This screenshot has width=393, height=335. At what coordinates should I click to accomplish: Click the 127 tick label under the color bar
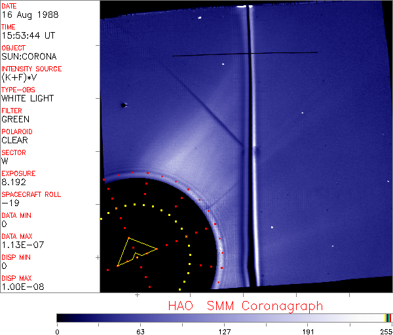point(224,330)
